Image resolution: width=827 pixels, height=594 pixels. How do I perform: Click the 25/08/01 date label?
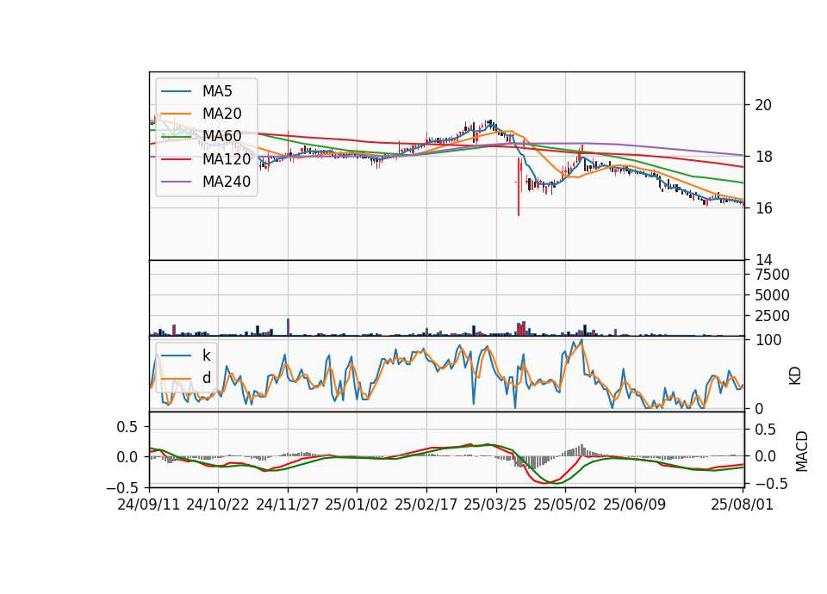coord(742,504)
